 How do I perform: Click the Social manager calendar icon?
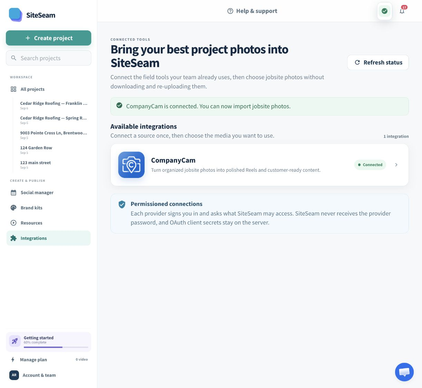click(x=13, y=192)
